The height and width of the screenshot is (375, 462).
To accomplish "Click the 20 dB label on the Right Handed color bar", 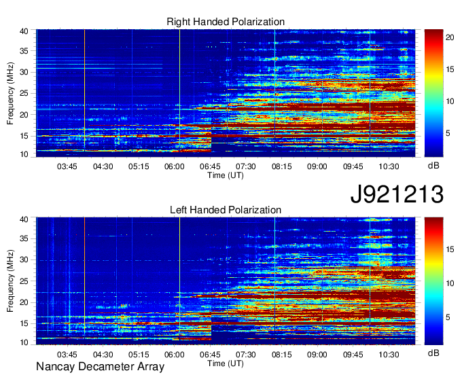I will pos(450,37).
